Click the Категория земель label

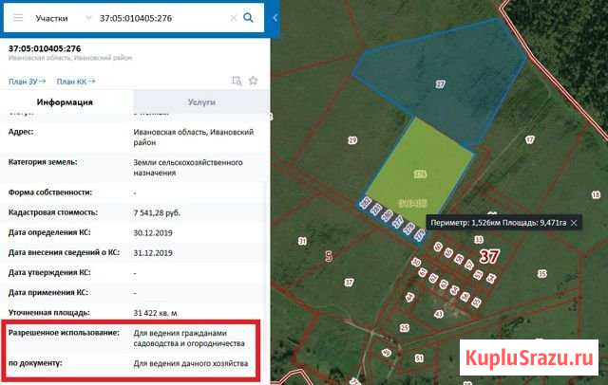click(x=43, y=162)
